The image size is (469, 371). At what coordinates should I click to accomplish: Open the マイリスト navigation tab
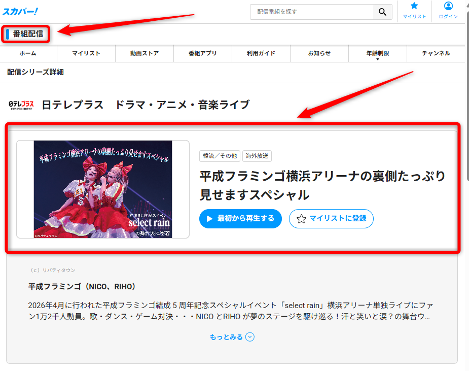(x=86, y=53)
